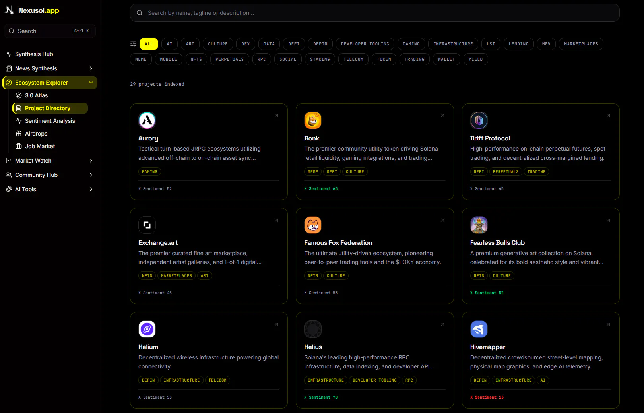Click the Job Market briefcase icon
The width and height of the screenshot is (644, 413).
[x=19, y=146]
